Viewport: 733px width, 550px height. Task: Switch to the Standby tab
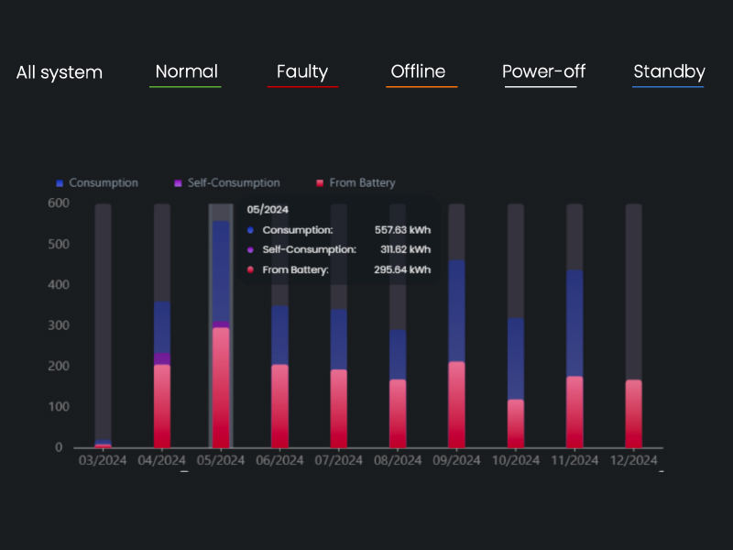pos(669,71)
